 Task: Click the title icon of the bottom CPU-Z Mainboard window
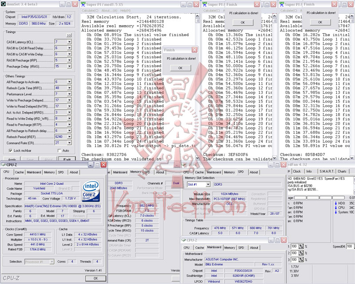184,240
